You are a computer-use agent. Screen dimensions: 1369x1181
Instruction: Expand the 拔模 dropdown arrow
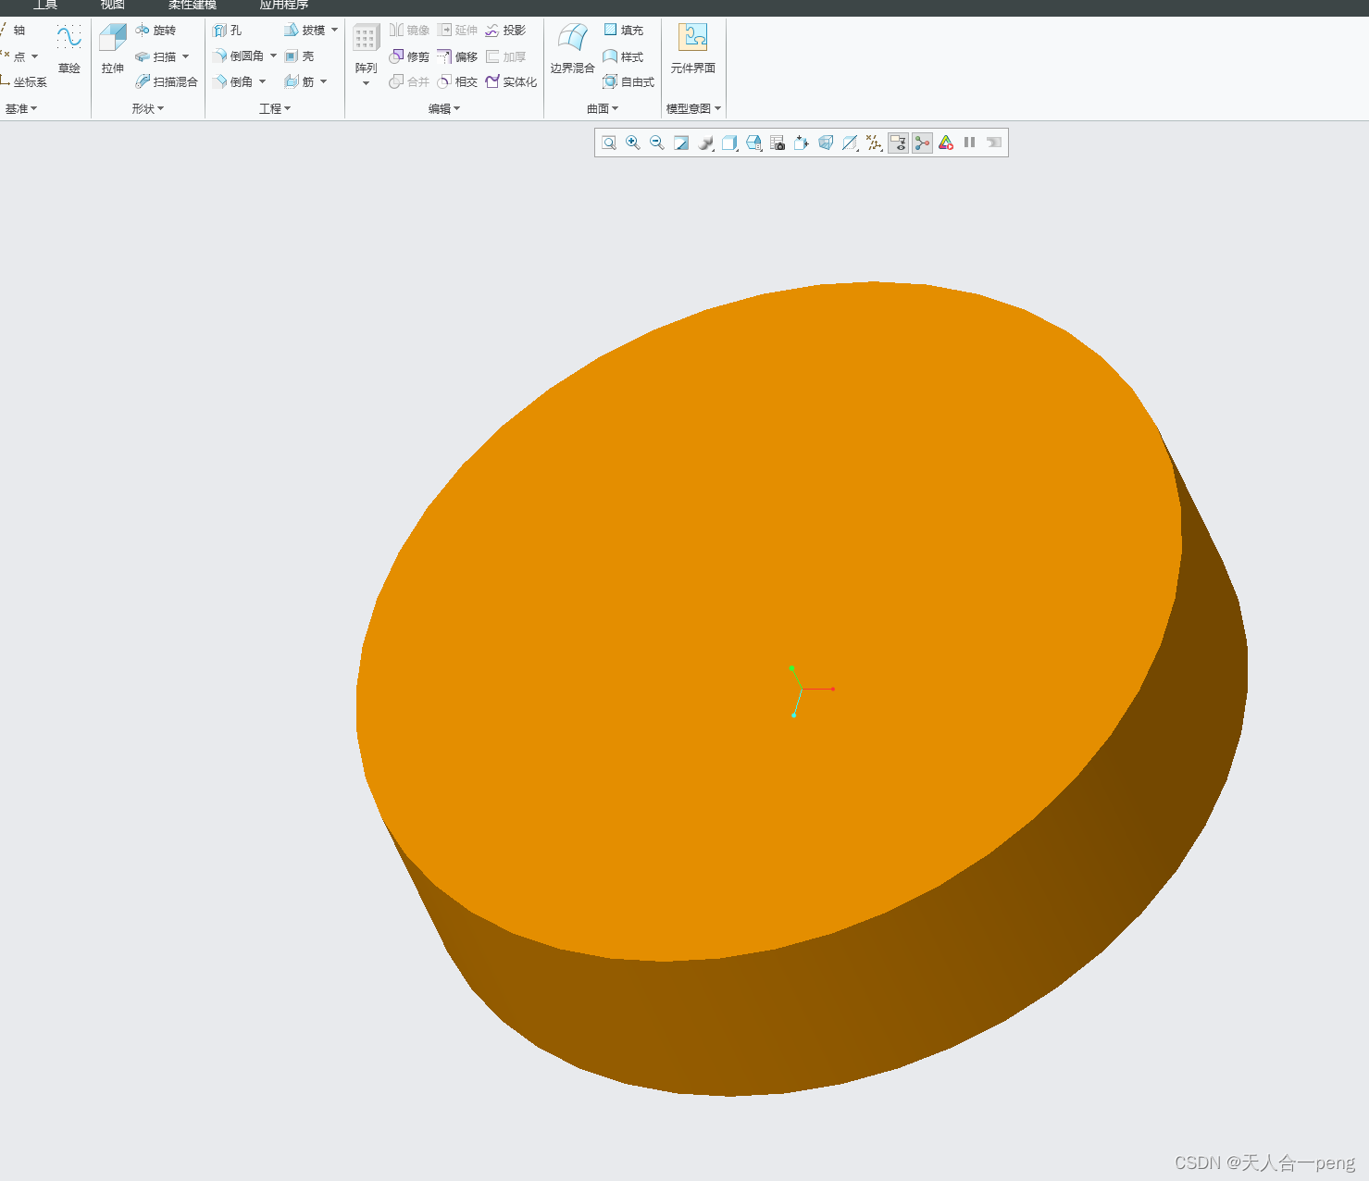click(x=335, y=31)
